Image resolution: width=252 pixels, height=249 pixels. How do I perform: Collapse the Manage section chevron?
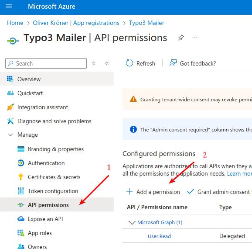(x=10, y=135)
